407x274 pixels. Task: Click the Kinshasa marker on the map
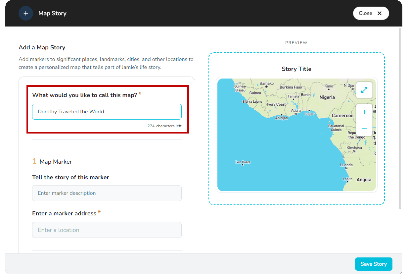(x=354, y=151)
